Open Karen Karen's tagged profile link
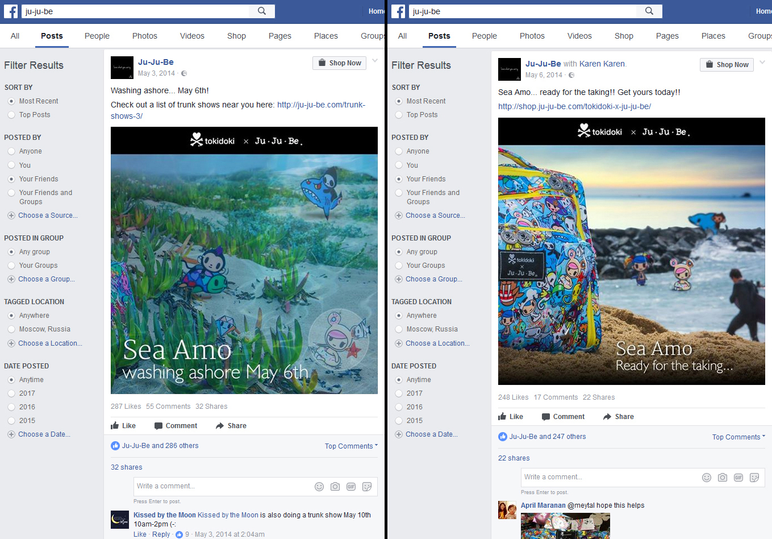 pyautogui.click(x=602, y=64)
